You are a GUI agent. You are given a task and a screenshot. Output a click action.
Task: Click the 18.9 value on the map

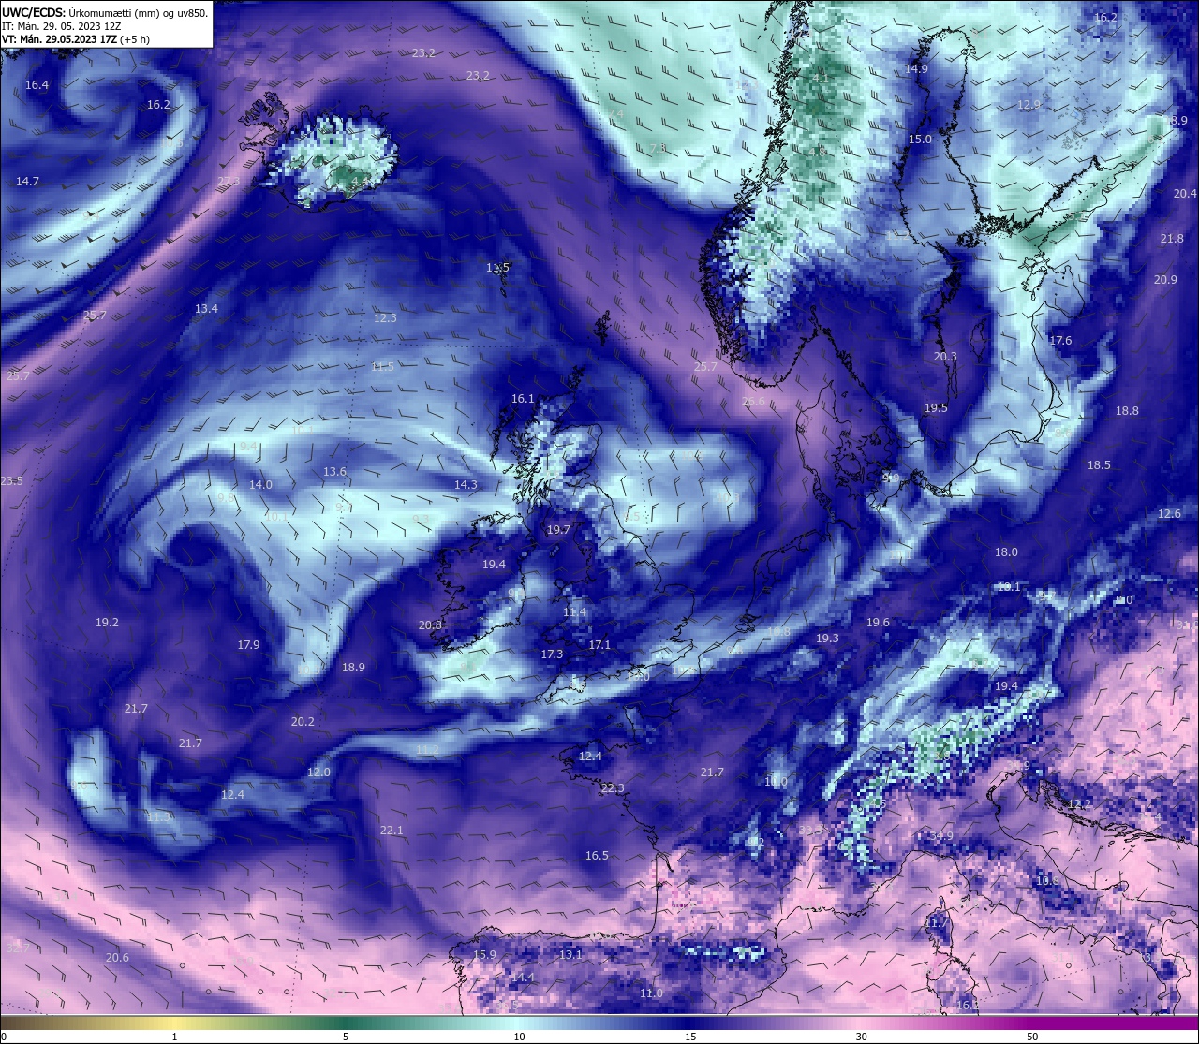coord(353,668)
